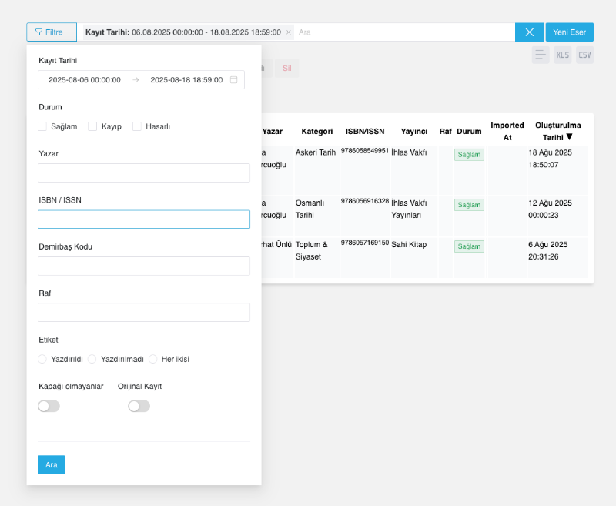Export table as CSV
This screenshot has height=506, width=616.
[585, 55]
